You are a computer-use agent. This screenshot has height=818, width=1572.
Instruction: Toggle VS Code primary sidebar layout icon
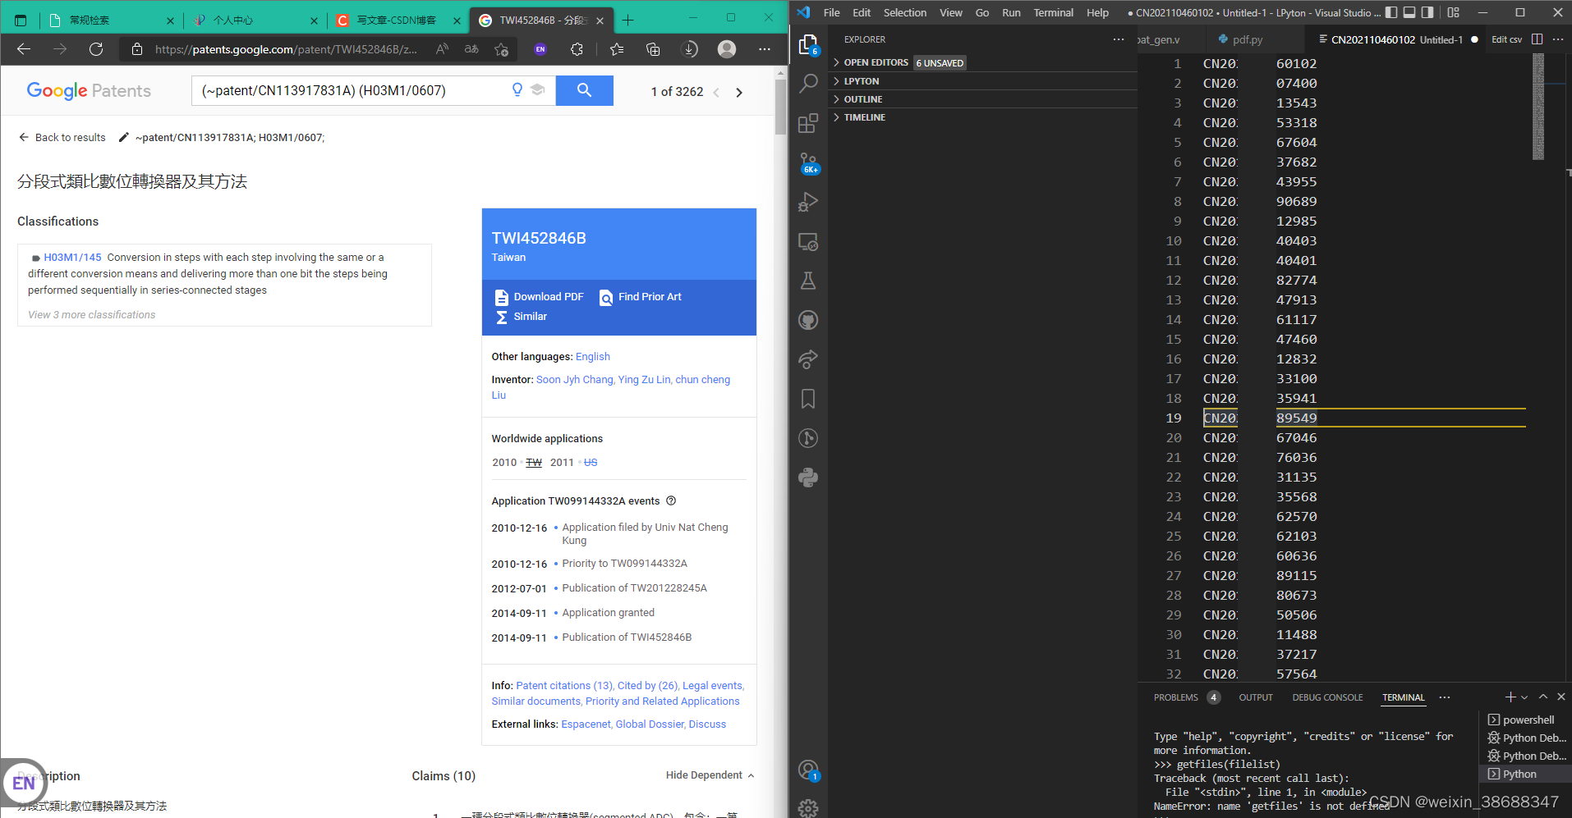tap(1391, 12)
